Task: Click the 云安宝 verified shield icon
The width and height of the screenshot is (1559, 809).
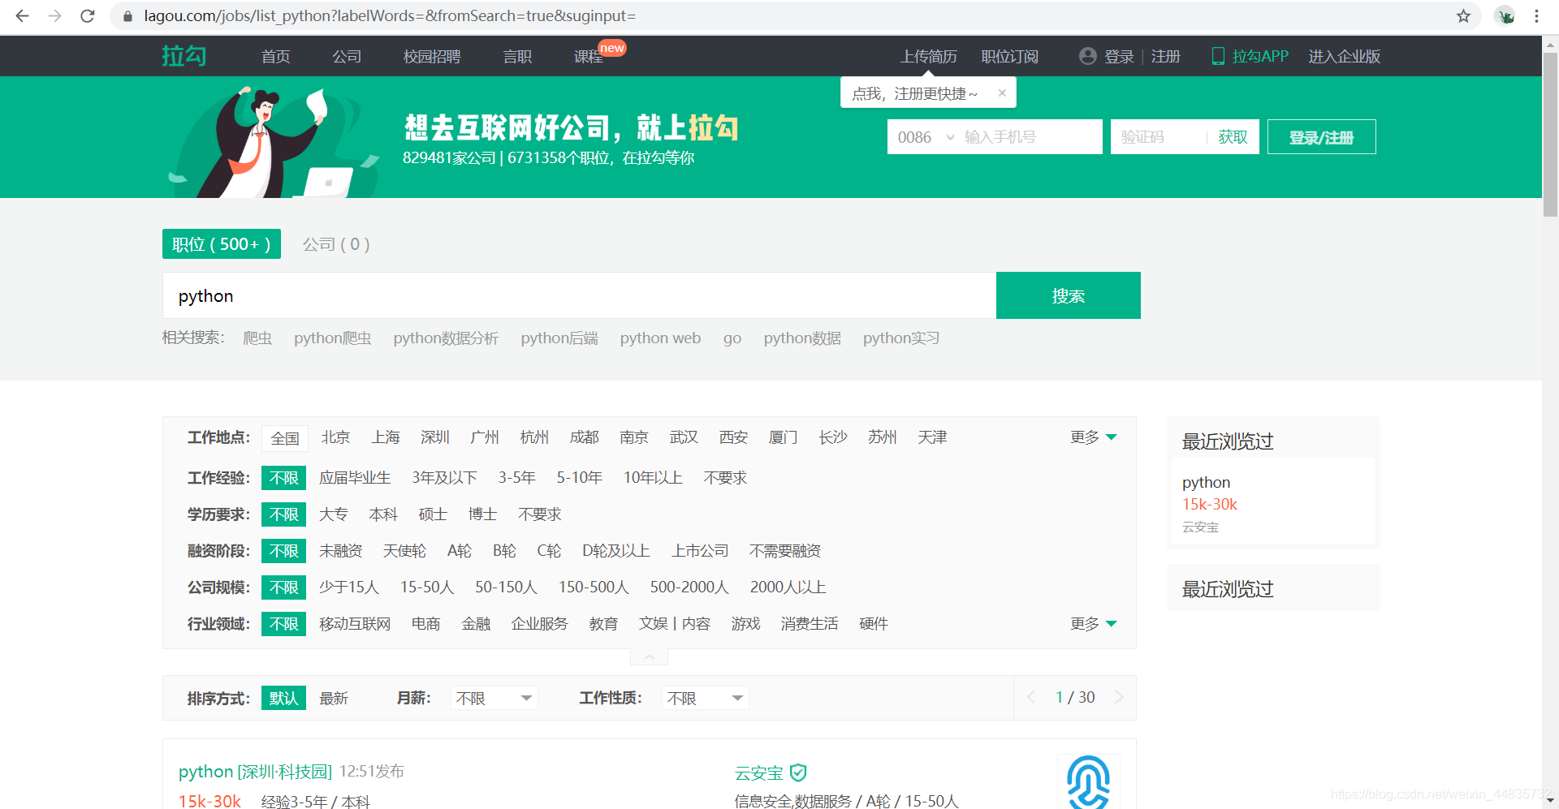Action: (x=798, y=772)
